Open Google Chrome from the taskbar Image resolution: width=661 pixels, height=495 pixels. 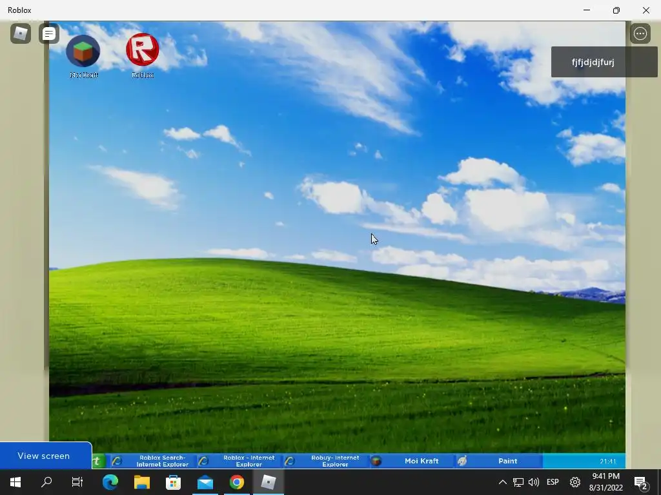pos(236,482)
